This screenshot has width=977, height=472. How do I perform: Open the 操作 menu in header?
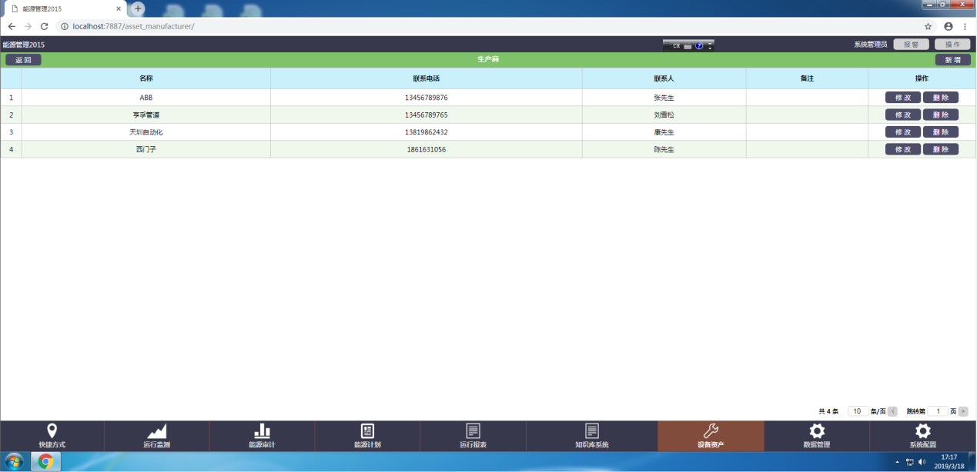click(952, 45)
